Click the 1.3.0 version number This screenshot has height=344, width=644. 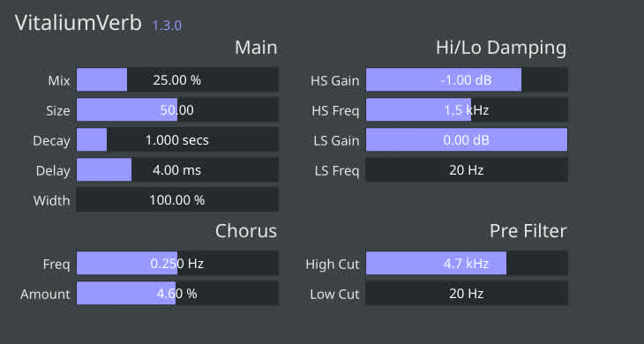(x=167, y=26)
